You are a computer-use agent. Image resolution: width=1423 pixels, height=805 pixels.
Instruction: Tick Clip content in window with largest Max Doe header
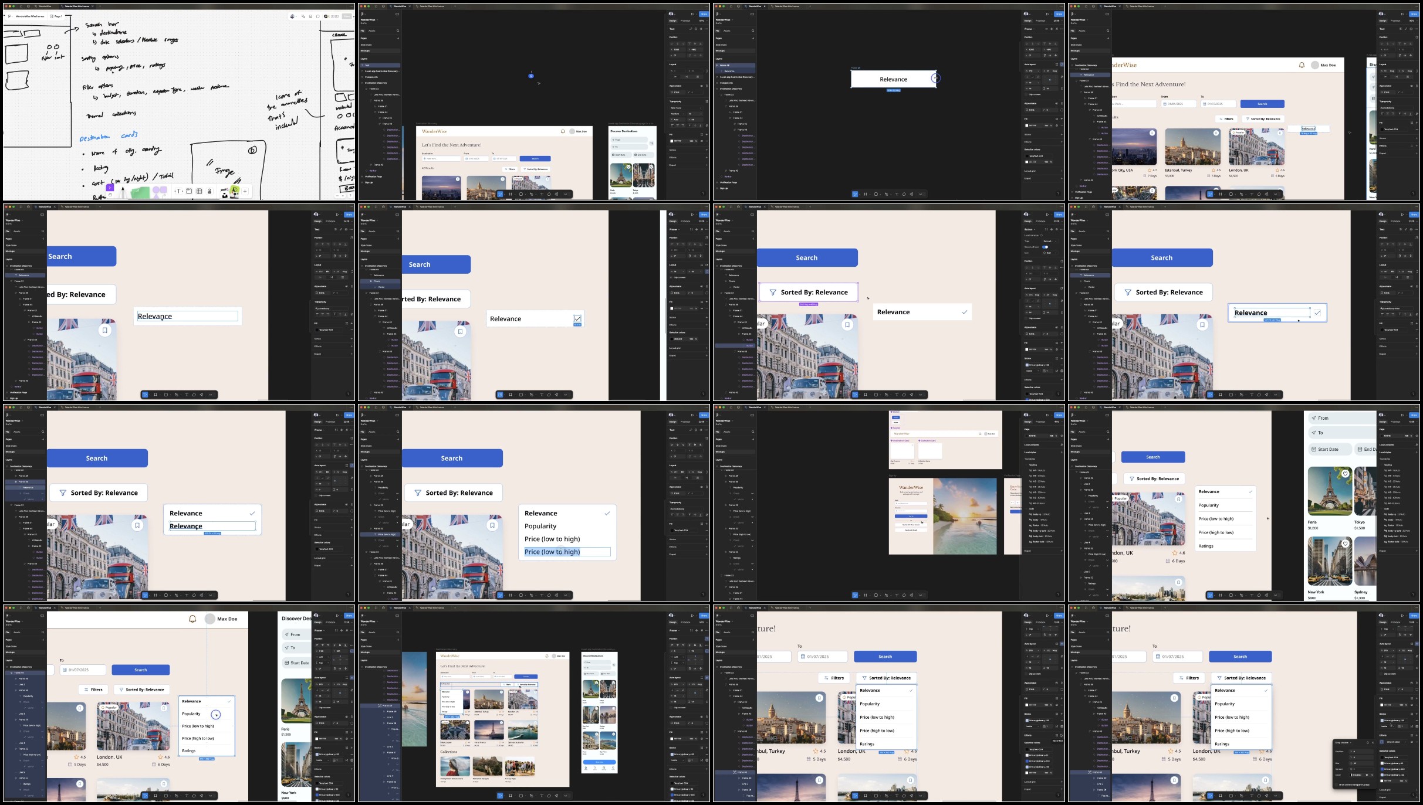click(x=316, y=708)
